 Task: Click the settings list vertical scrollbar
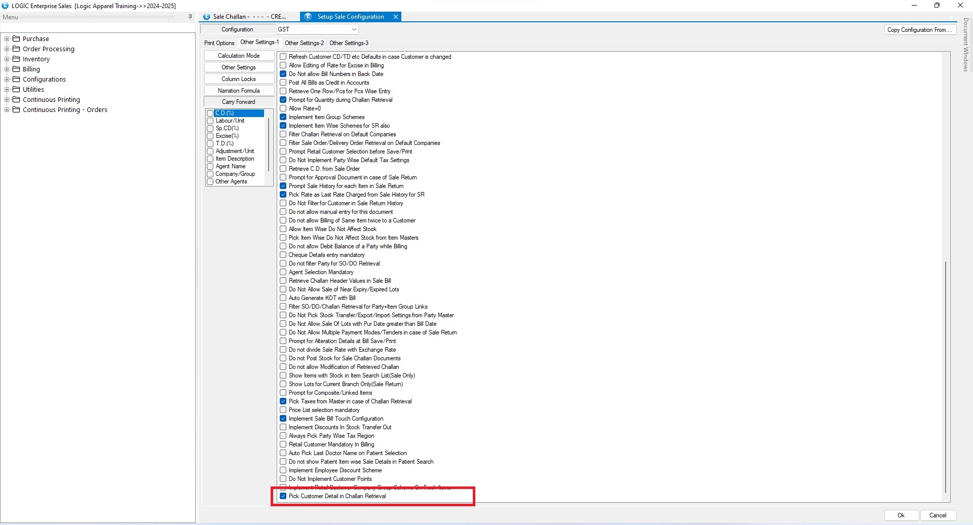[x=945, y=375]
